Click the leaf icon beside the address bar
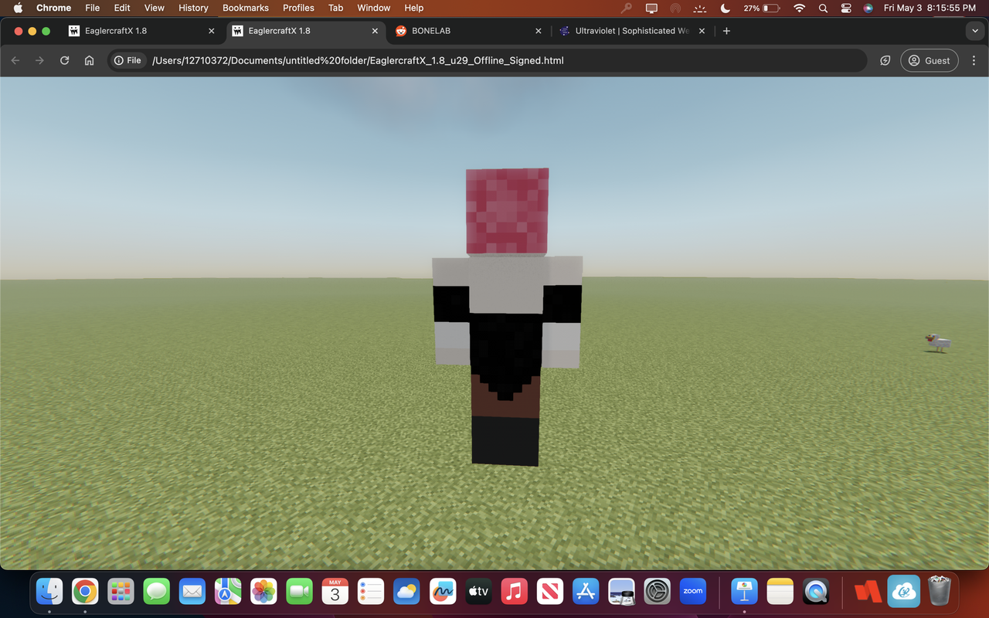The width and height of the screenshot is (989, 618). coord(885,60)
